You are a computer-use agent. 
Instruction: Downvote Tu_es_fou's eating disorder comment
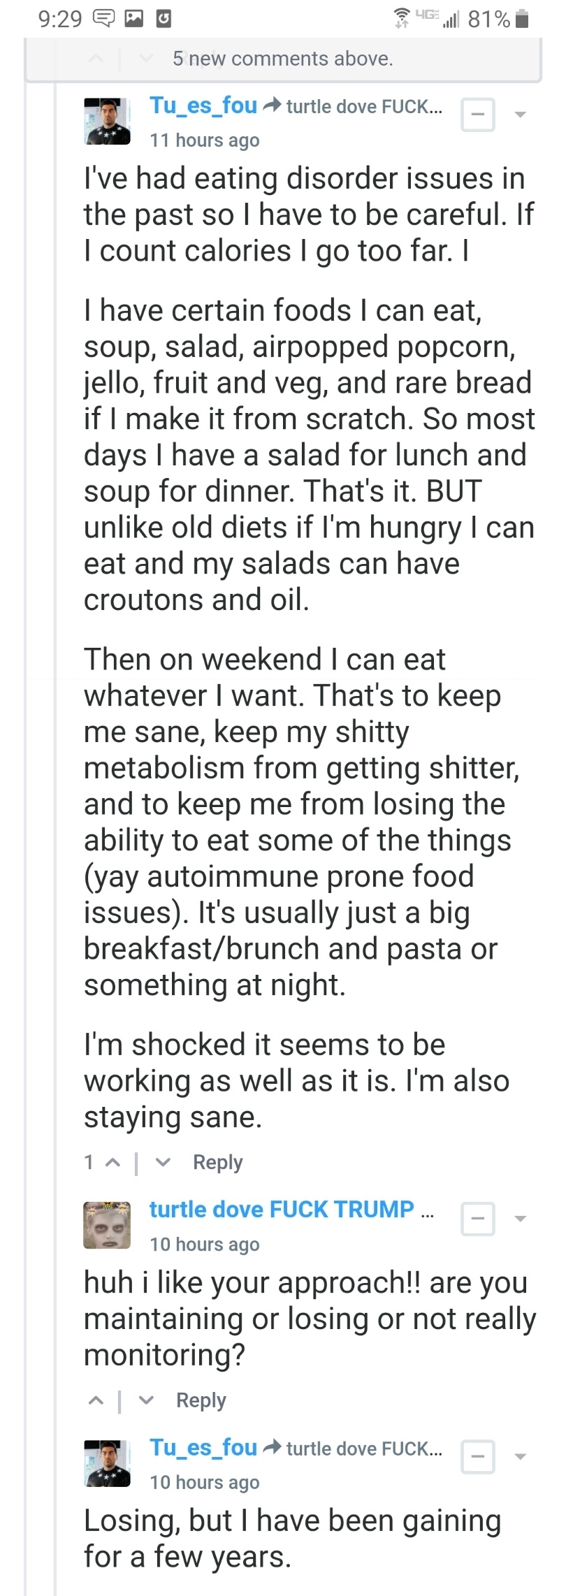(163, 1162)
